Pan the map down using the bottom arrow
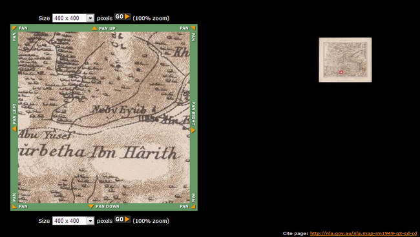Viewport: 420px width, 237px height. 91,206
